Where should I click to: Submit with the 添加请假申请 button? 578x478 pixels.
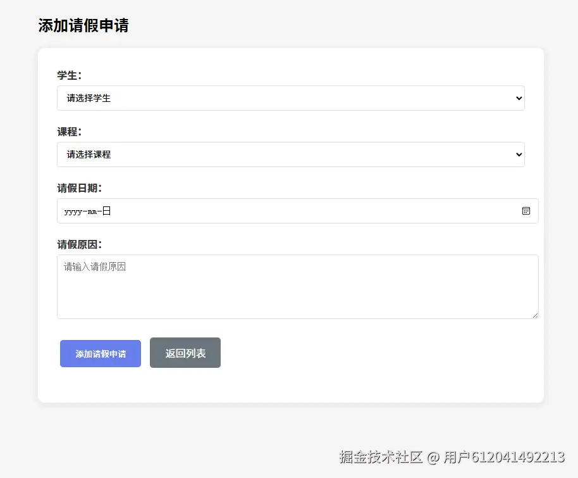tap(101, 354)
